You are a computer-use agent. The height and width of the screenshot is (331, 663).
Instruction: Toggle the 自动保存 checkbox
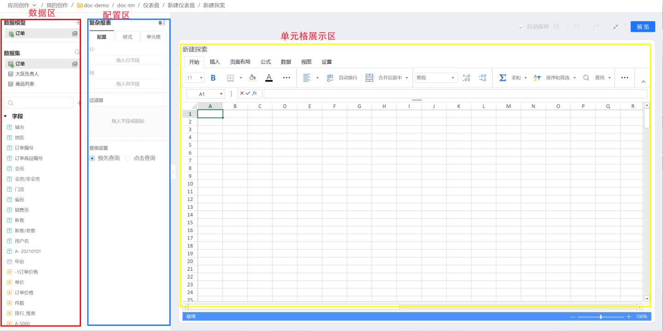click(x=521, y=27)
